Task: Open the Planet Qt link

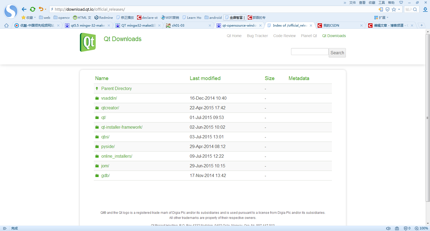Action: coord(309,36)
